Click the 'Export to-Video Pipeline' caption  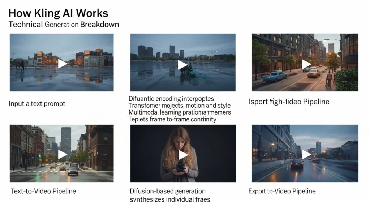(282, 191)
